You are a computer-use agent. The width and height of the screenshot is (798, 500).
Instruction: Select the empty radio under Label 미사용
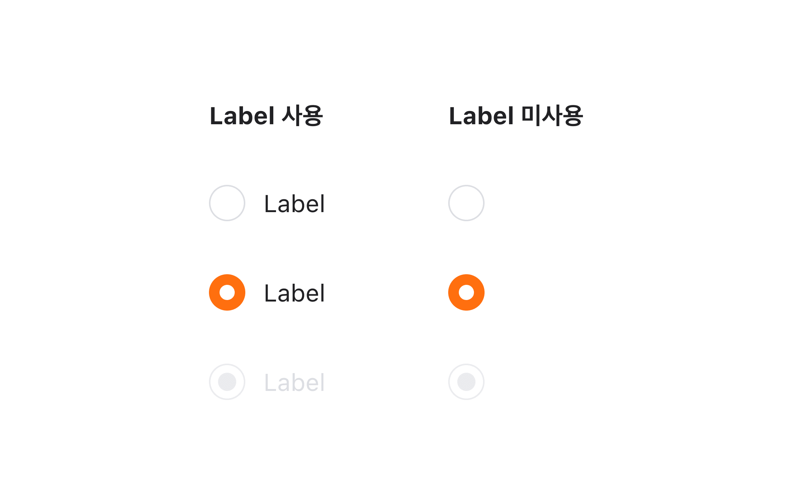pyautogui.click(x=466, y=203)
